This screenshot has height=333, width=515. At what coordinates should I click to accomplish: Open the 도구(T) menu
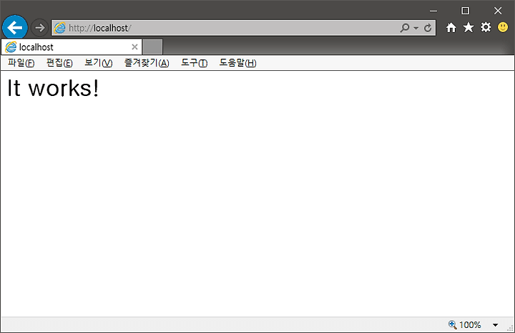(x=195, y=63)
